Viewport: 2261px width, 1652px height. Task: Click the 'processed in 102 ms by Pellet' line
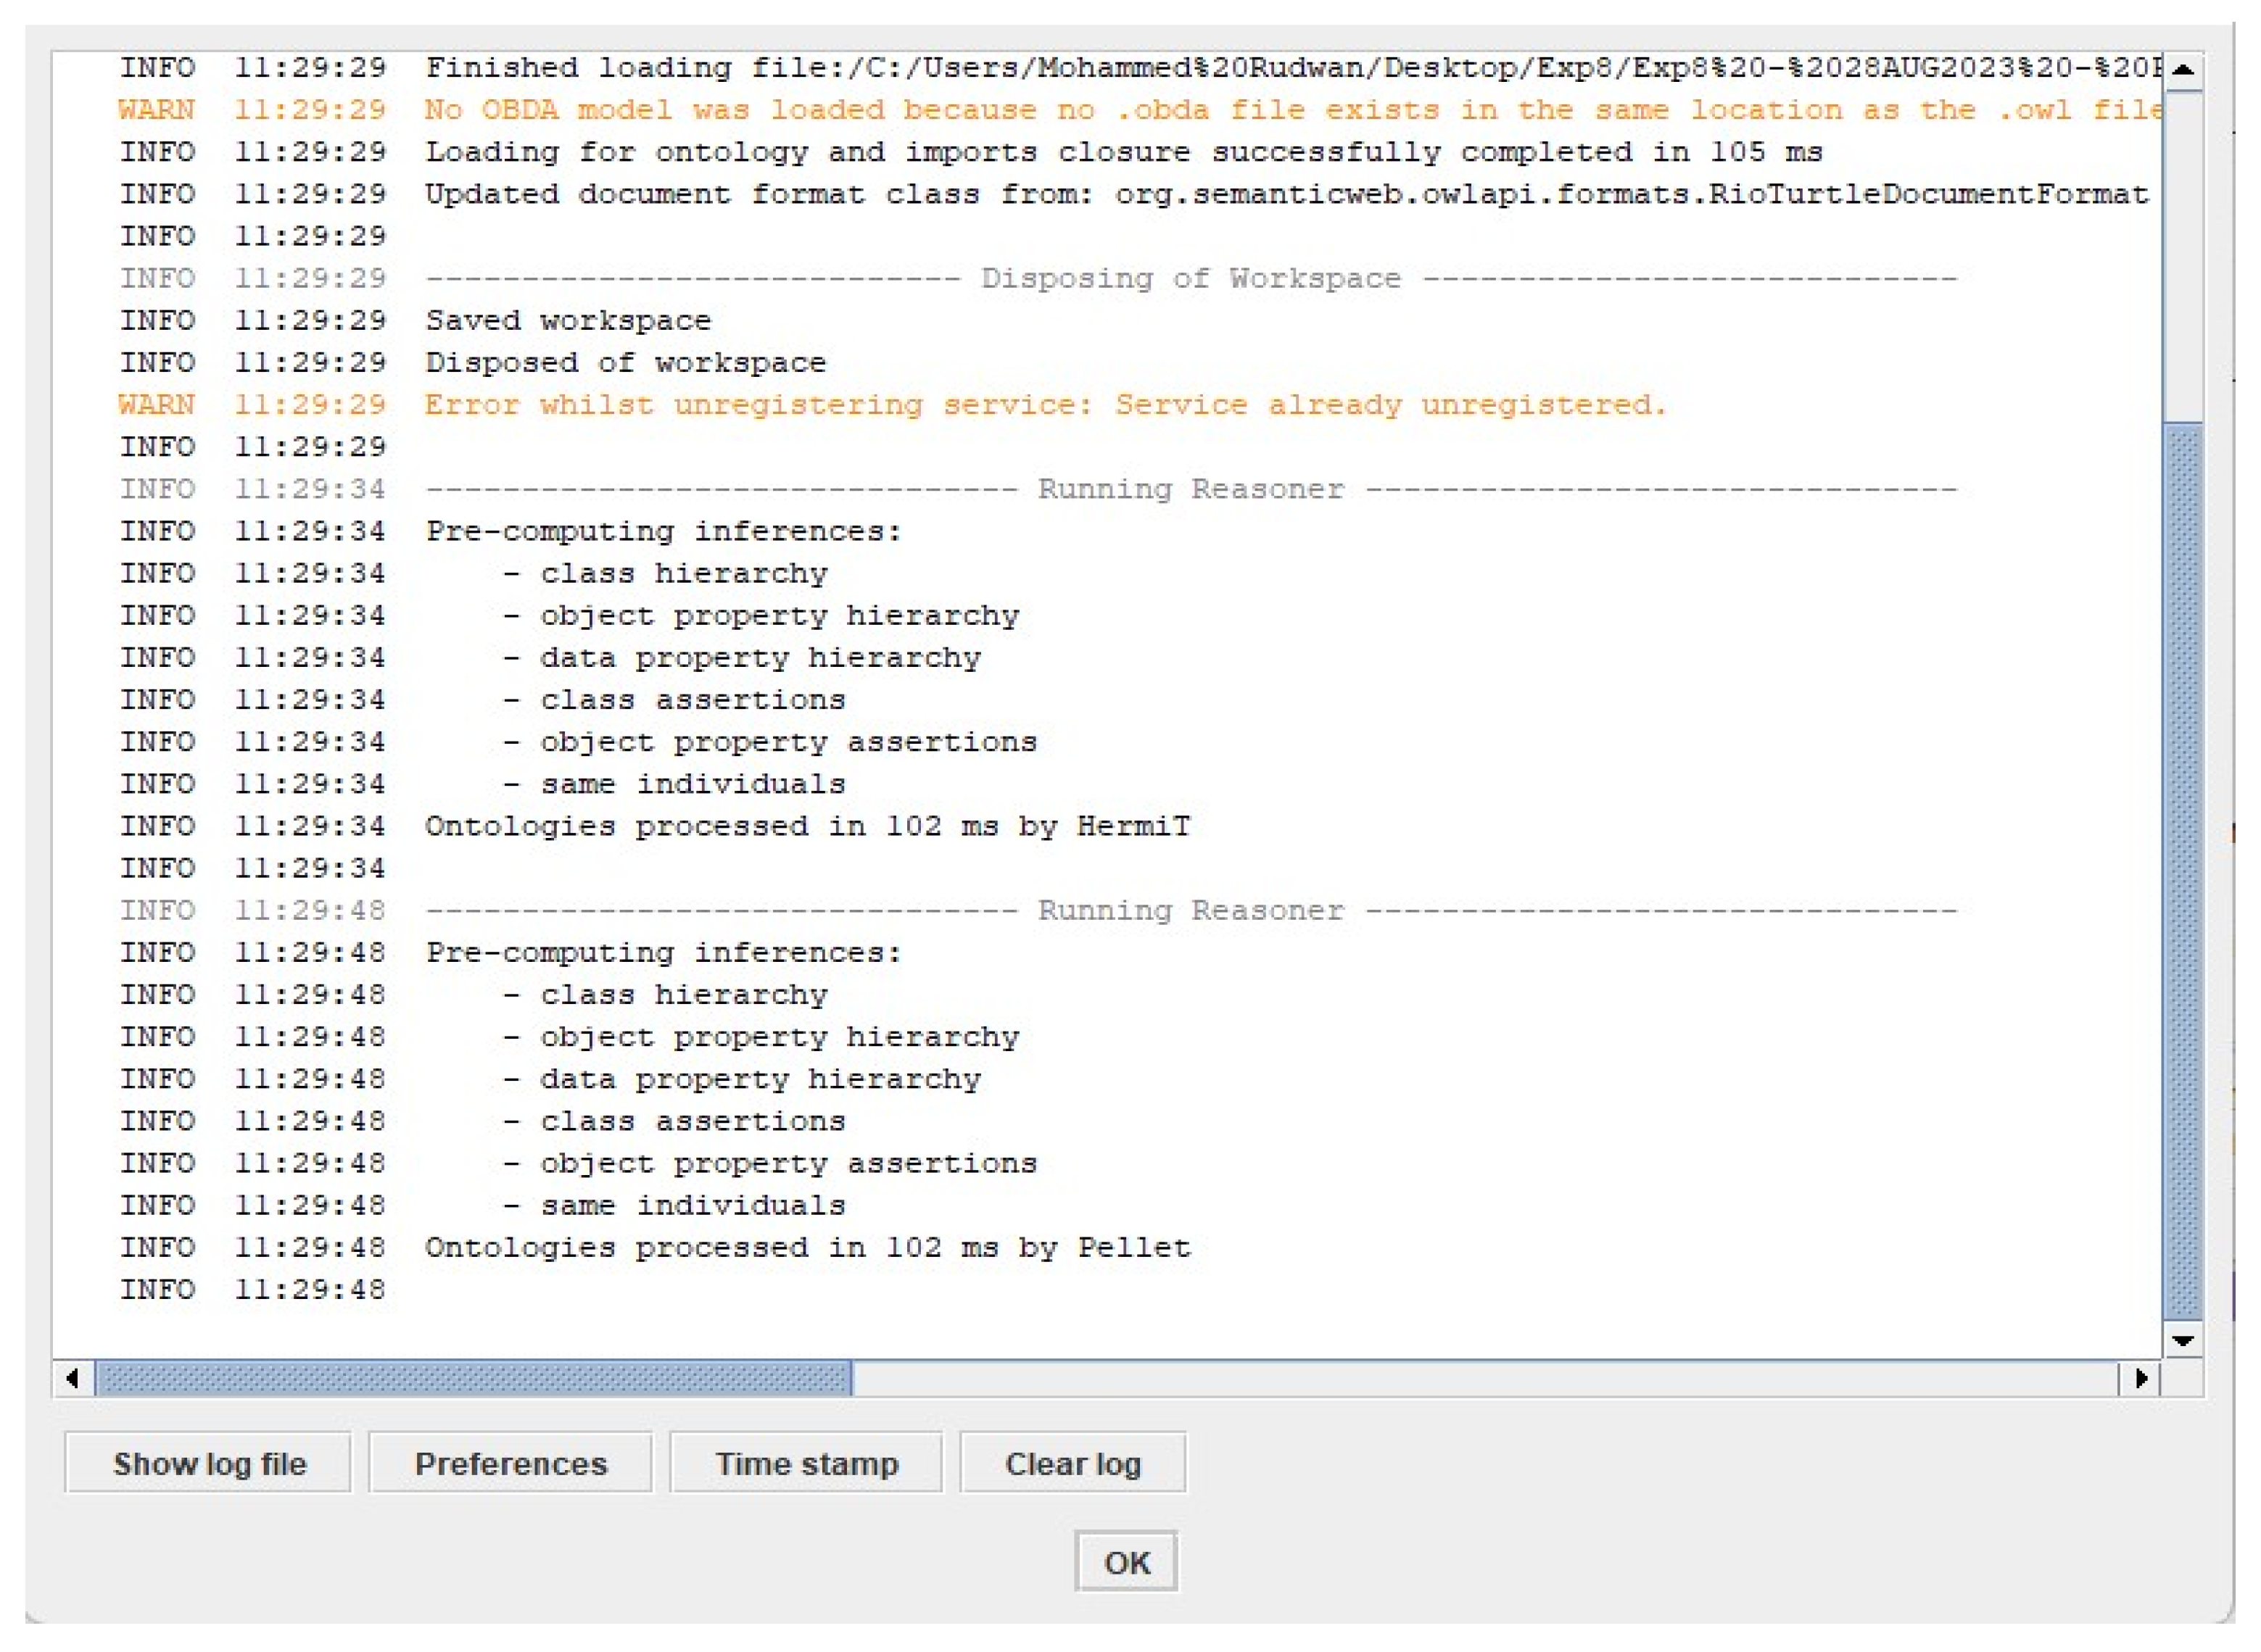(809, 1247)
